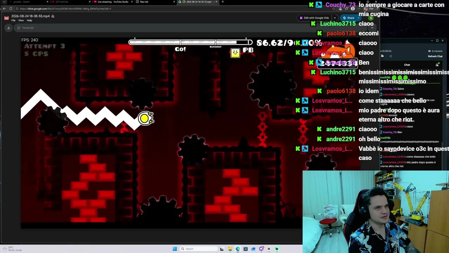Click the video progress bar in game

pyautogui.click(x=190, y=43)
